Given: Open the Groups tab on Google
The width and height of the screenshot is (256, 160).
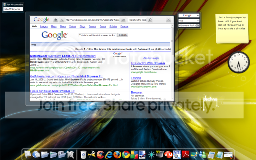Looking at the screenshot, I should [92, 26].
